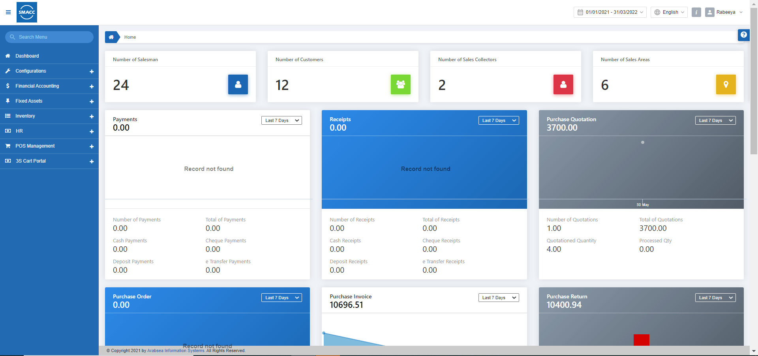This screenshot has width=758, height=356.
Task: Click inside the Search Menu field
Action: (49, 37)
